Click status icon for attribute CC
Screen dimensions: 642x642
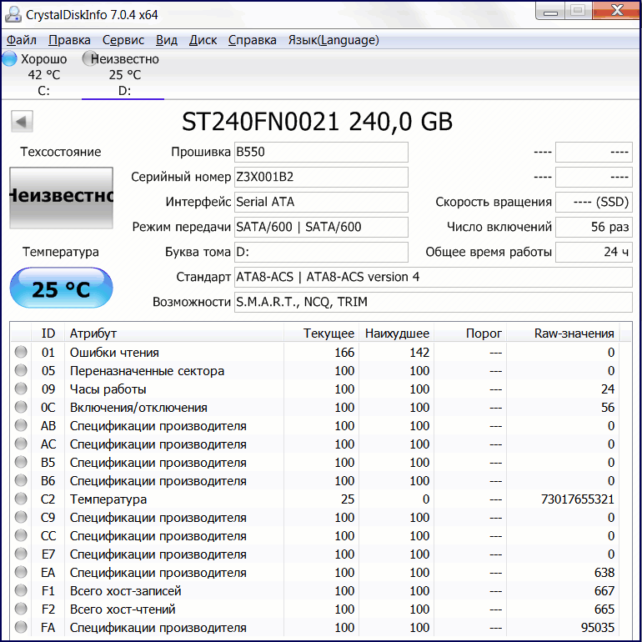(x=21, y=535)
